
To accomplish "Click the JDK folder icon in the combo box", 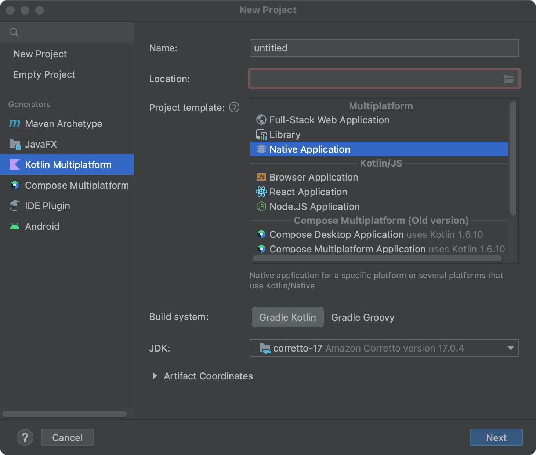I will (x=265, y=348).
